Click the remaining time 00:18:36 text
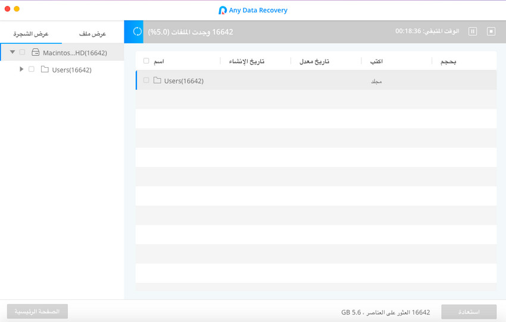Image resolution: width=506 pixels, height=322 pixels. tap(427, 31)
